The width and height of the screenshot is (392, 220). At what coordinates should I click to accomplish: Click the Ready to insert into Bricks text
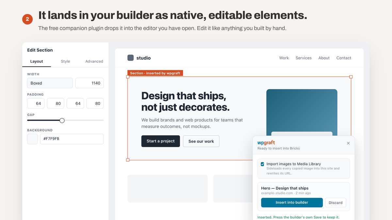coord(279,148)
